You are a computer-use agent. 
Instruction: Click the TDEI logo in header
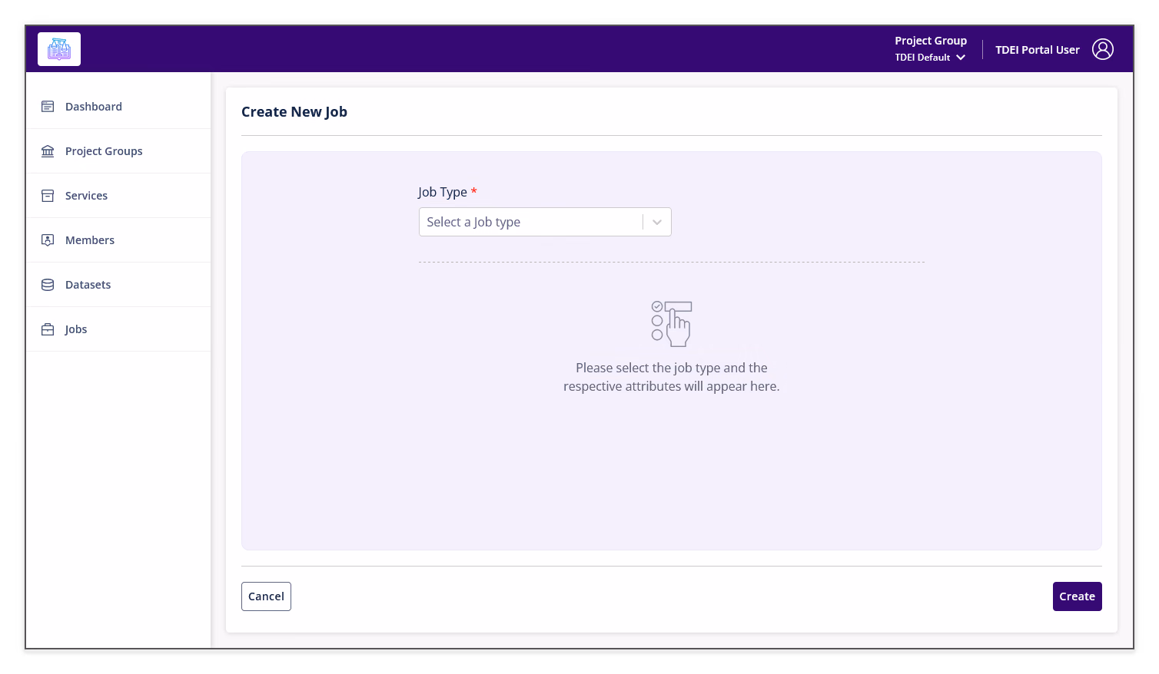(x=59, y=49)
